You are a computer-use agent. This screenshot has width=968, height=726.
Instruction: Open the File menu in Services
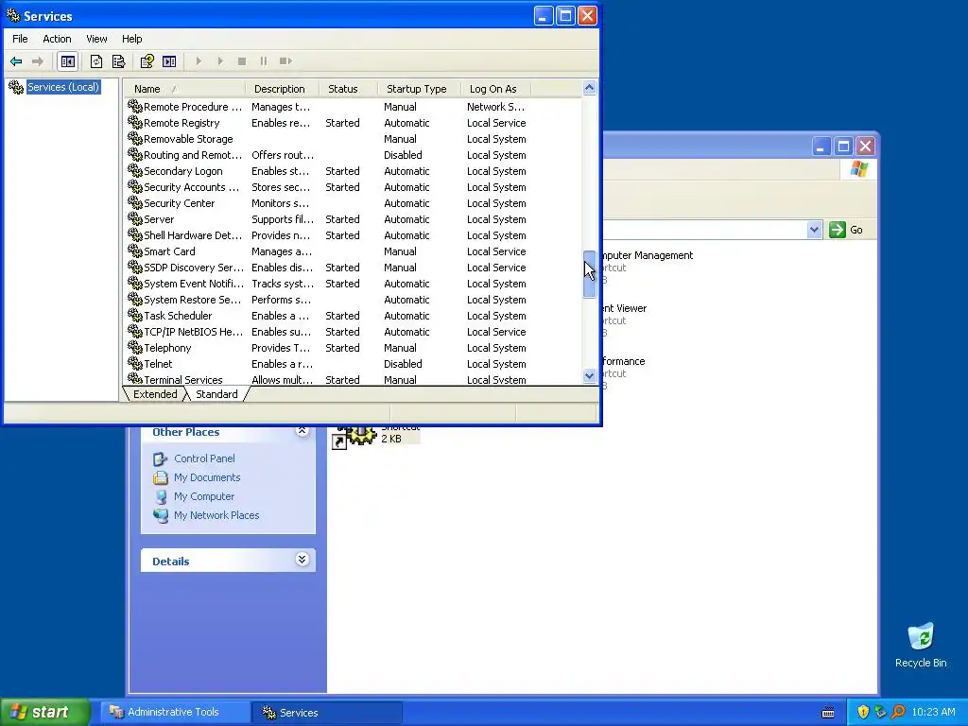pos(20,38)
